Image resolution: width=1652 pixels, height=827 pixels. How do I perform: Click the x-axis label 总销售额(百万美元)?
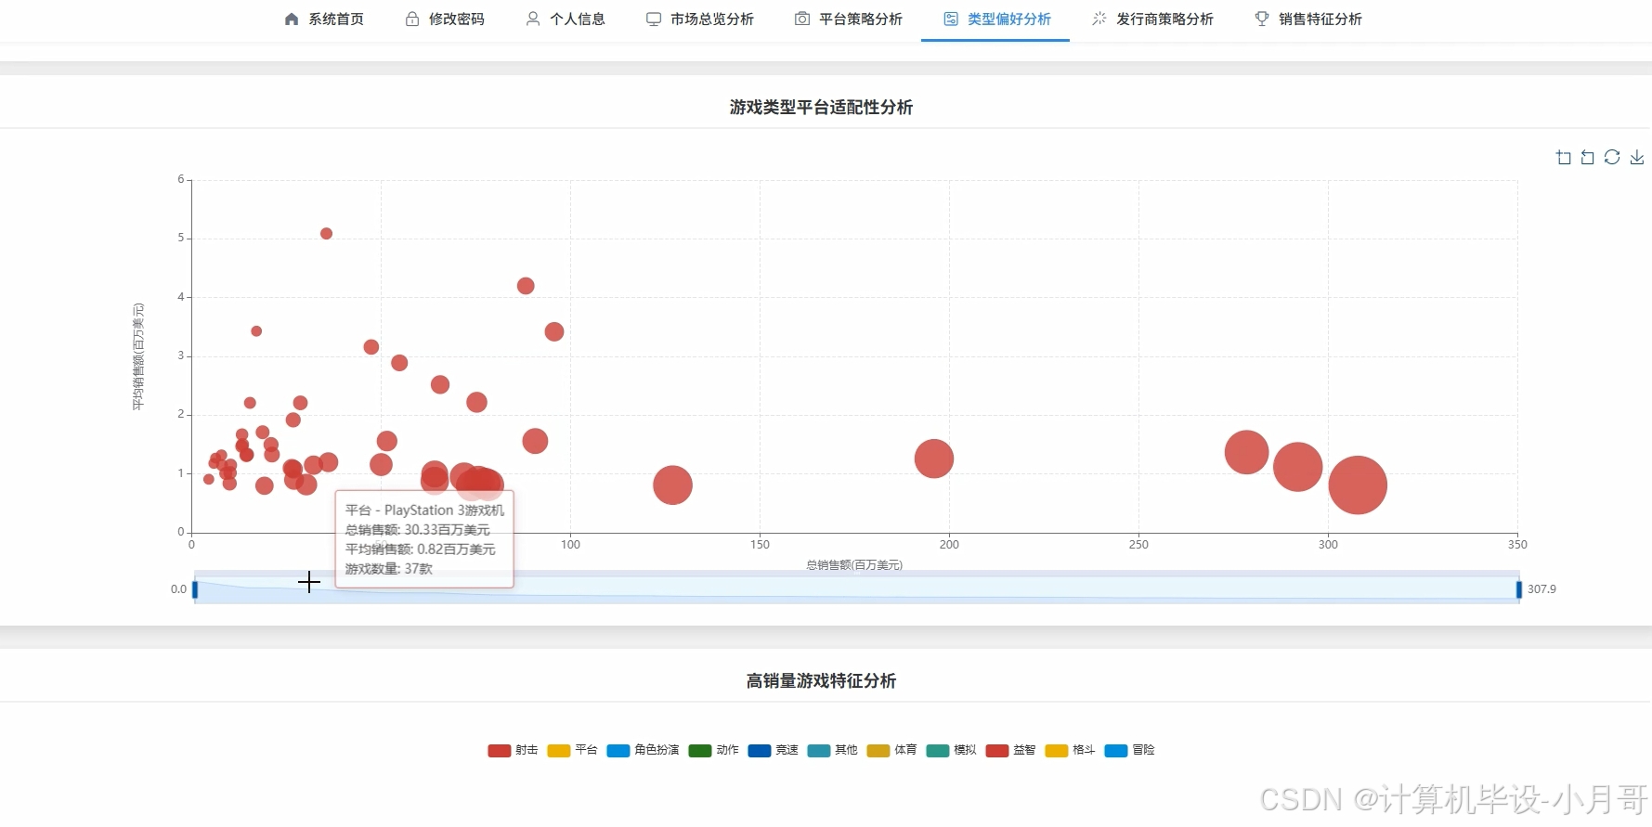tap(854, 564)
